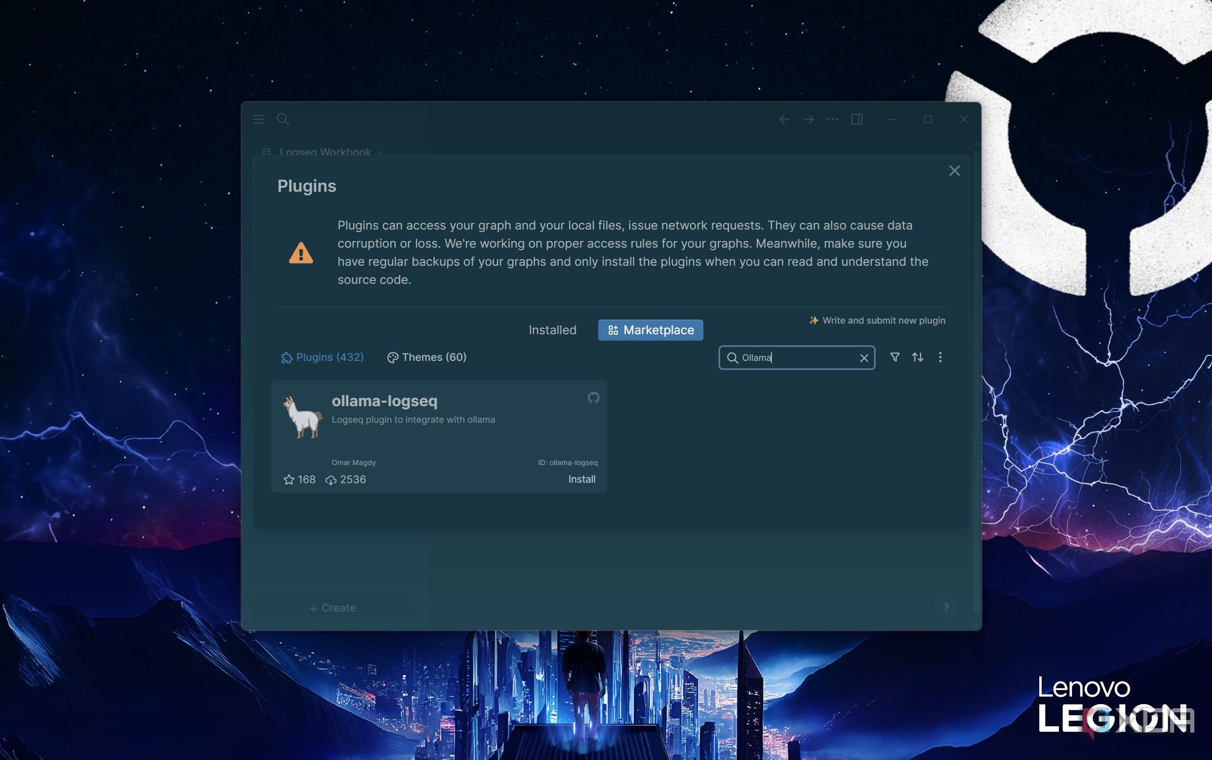The height and width of the screenshot is (760, 1212).
Task: Click author name Omar Magdy
Action: [x=353, y=463]
